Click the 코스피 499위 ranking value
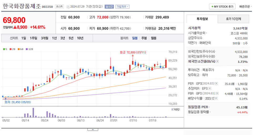Viewport: 254px width, 135px height. [x=239, y=33]
